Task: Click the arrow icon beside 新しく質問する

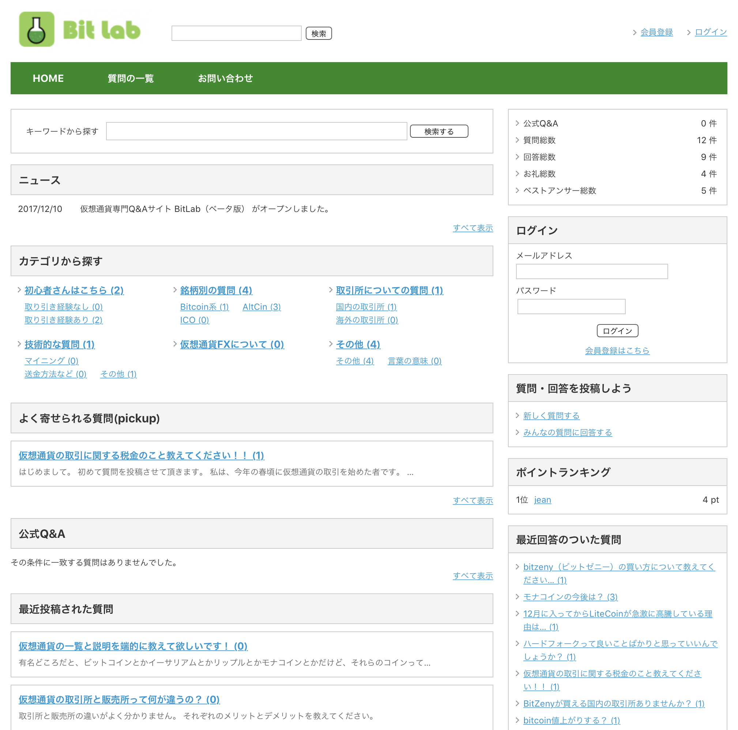Action: 517,415
